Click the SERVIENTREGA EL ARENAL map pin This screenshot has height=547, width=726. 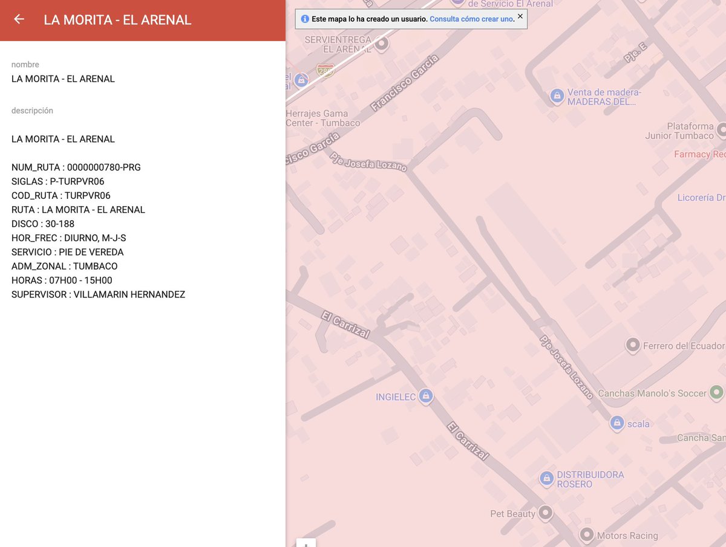point(381,44)
